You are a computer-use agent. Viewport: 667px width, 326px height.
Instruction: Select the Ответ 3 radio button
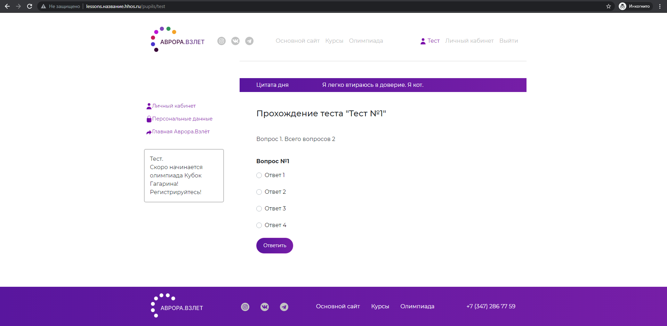point(259,209)
